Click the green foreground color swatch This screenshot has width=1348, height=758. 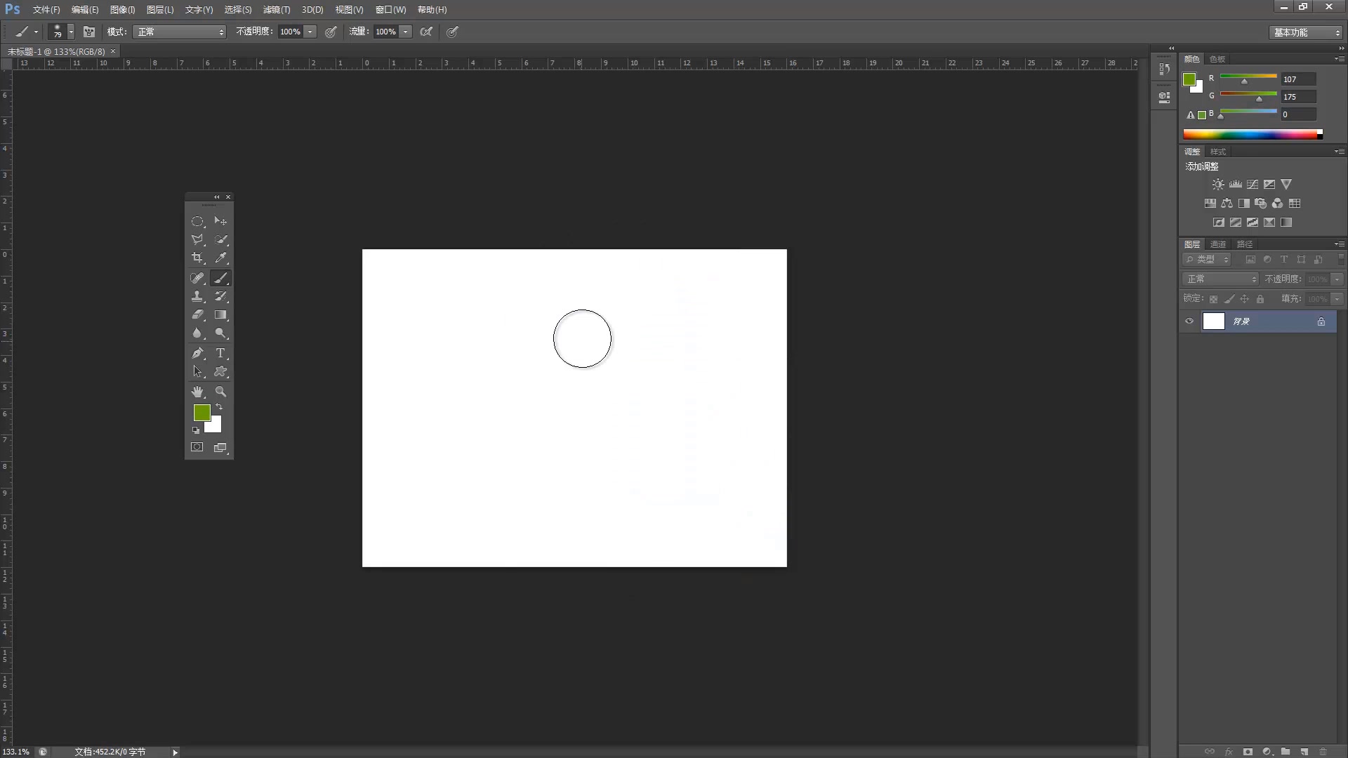(201, 413)
